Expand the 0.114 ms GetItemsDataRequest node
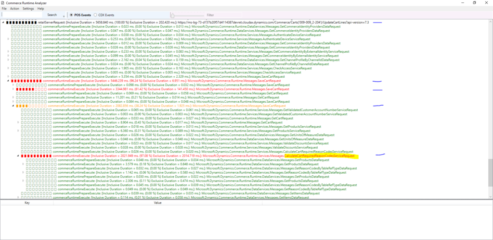The height and width of the screenshot is (240, 493). click(19, 197)
